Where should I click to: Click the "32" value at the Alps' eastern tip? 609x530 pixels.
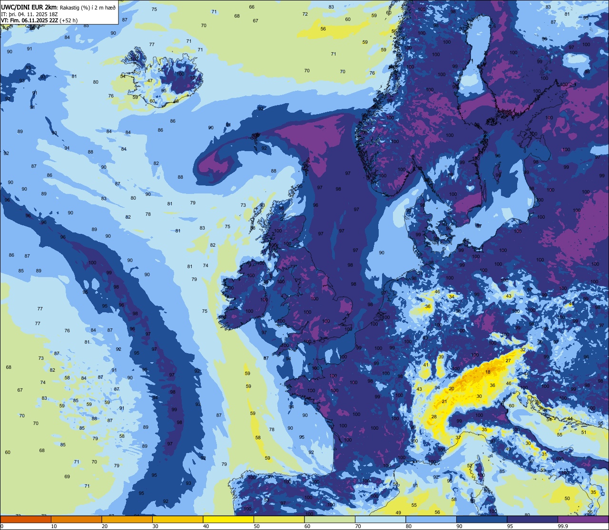point(523,350)
